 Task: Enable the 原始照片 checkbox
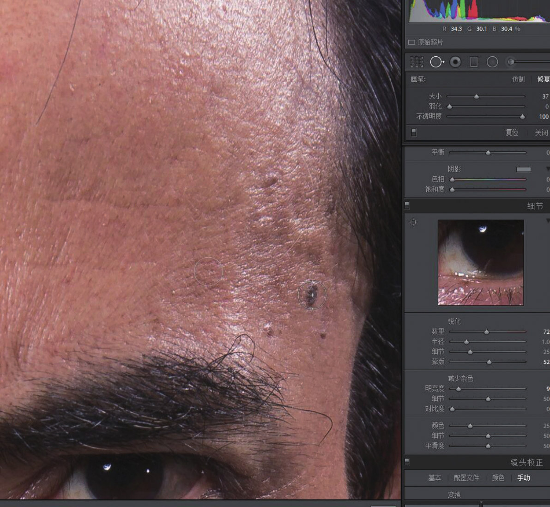[411, 42]
